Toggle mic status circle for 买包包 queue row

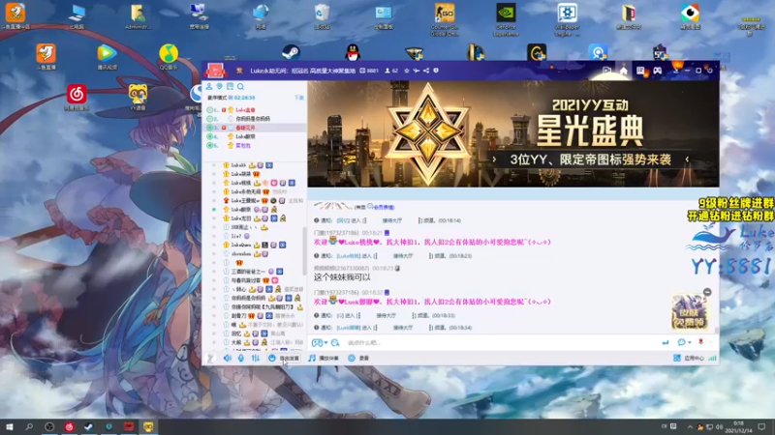pyautogui.click(x=210, y=146)
